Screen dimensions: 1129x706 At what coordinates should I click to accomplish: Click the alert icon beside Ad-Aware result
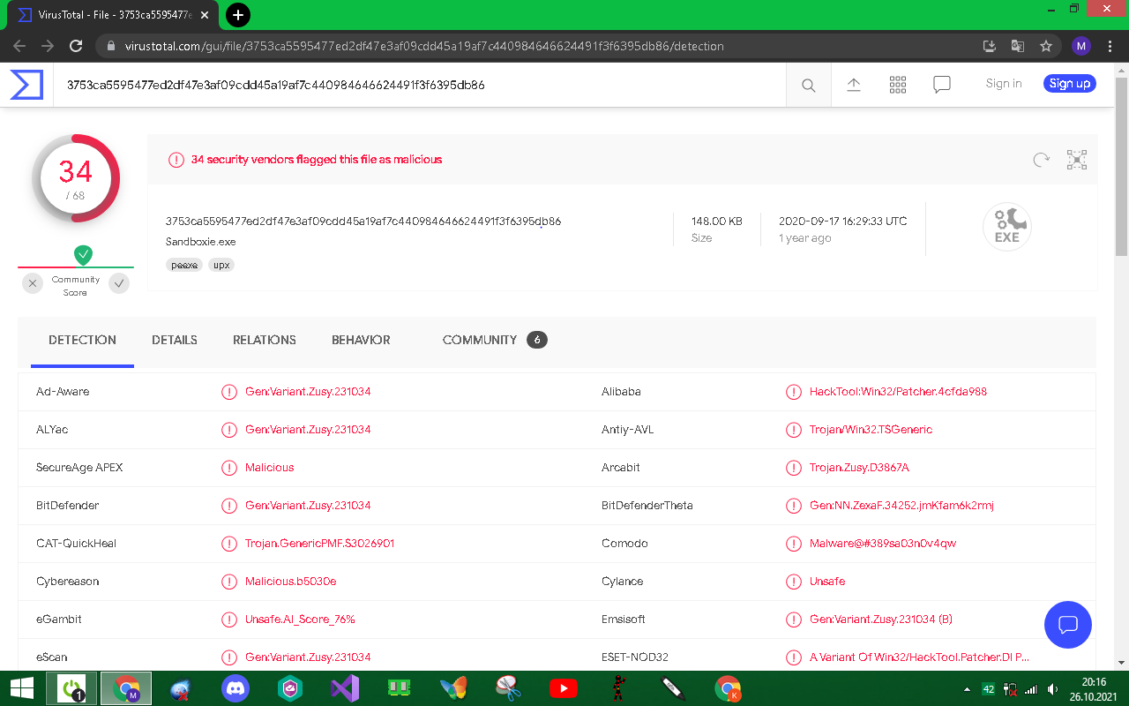[229, 392]
